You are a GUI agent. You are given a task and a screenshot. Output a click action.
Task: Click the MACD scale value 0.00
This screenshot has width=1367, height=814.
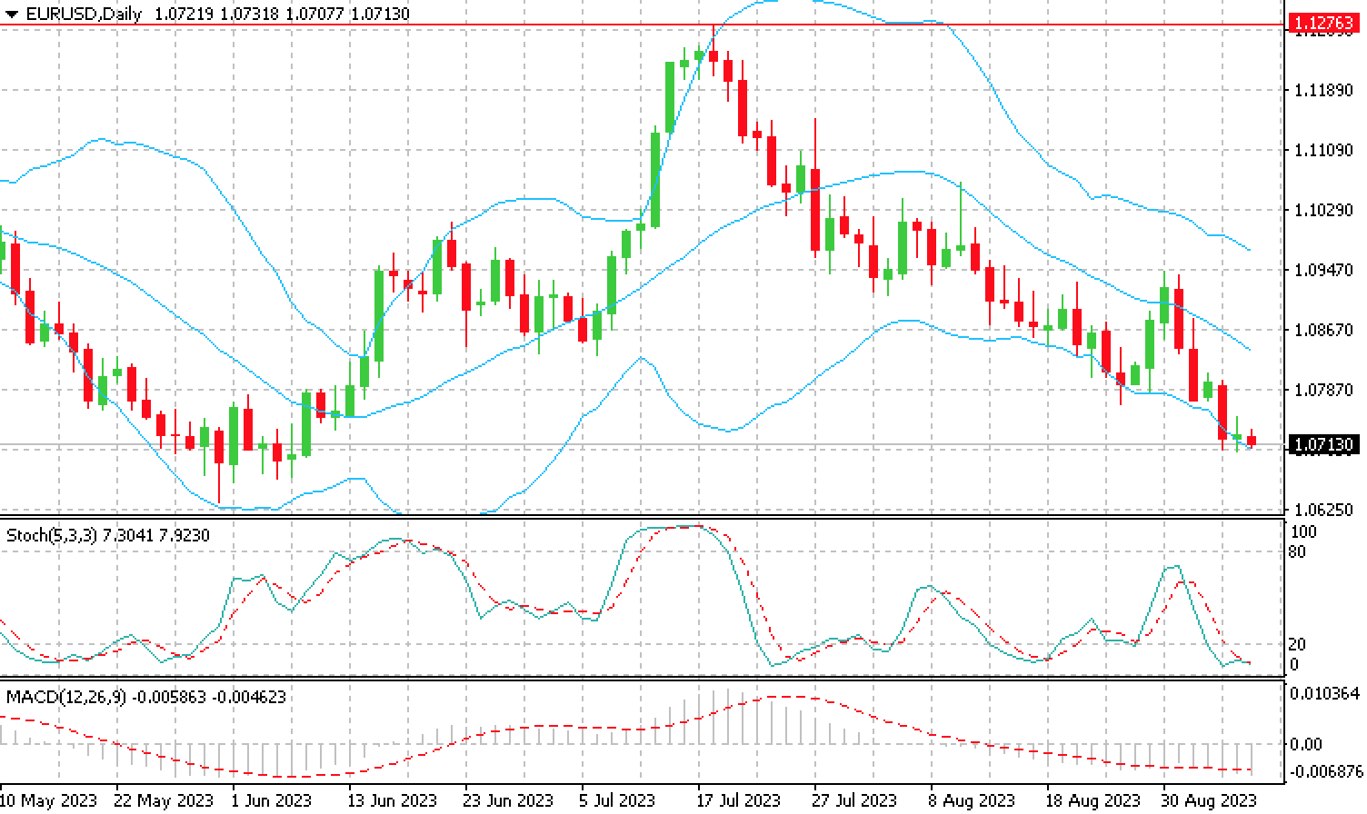(x=1306, y=744)
